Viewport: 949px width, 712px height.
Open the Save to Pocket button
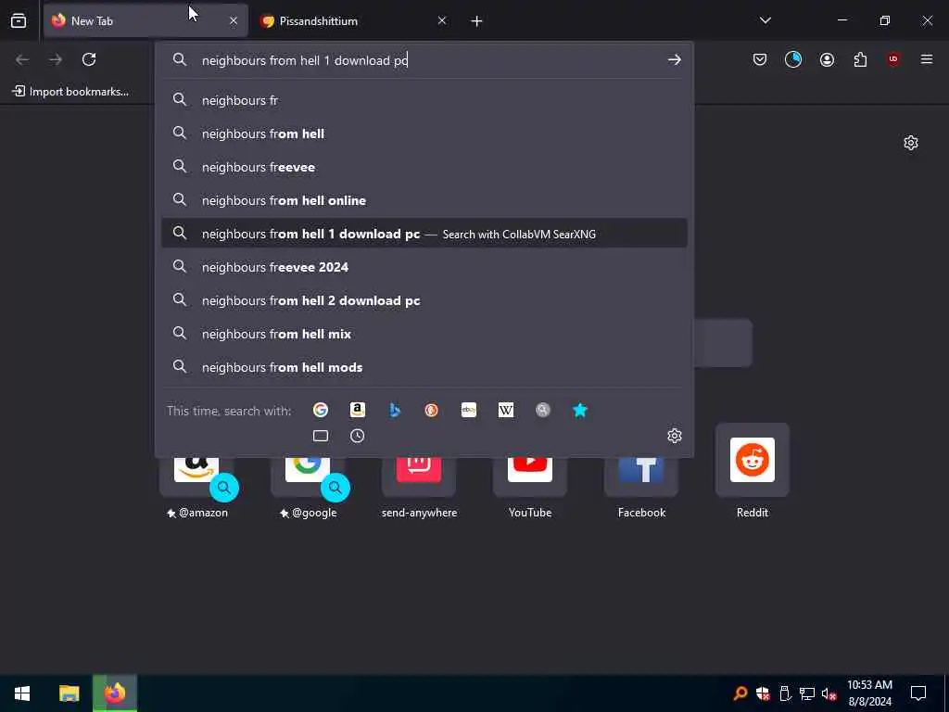click(x=760, y=59)
